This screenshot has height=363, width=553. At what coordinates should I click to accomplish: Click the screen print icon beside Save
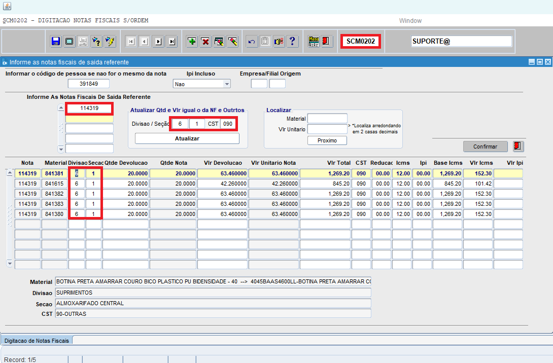click(70, 42)
